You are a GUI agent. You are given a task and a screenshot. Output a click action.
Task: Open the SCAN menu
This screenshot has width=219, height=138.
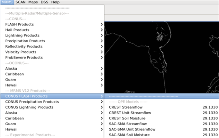pyautogui.click(x=20, y=2)
